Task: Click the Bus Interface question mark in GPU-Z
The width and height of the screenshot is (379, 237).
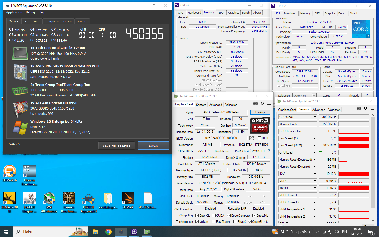Action: pyautogui.click(x=269, y=151)
